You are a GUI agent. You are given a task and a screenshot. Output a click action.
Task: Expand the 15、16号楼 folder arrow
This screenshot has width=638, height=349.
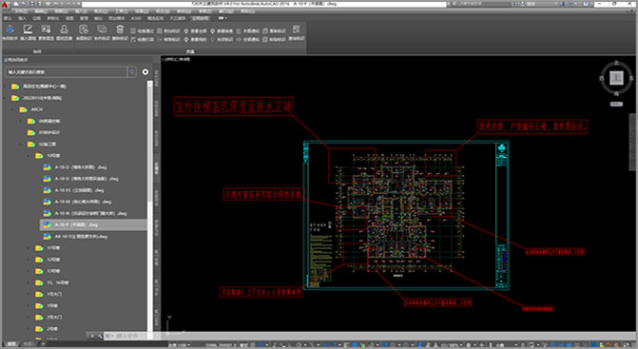click(29, 282)
